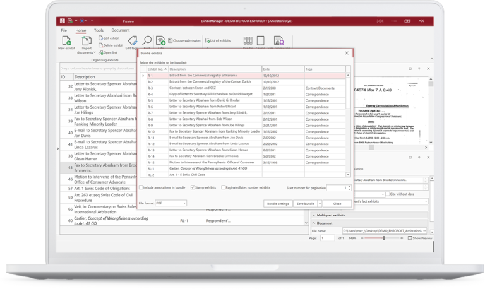
Task: Click the Edit exhibit icon
Action: click(x=101, y=38)
